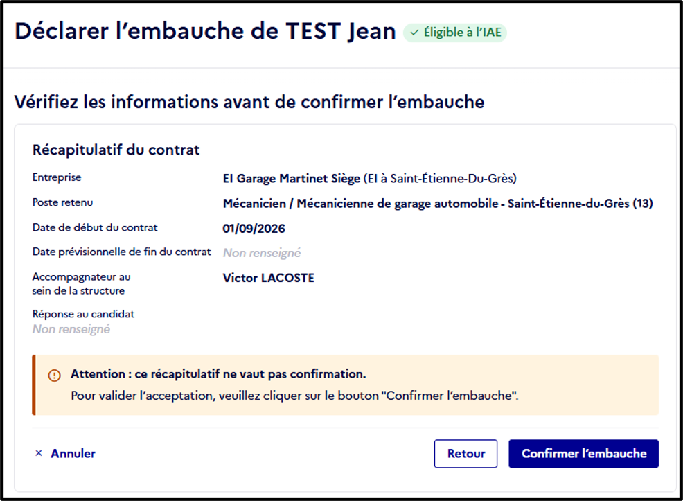The image size is (683, 501).
Task: Click the Poste retenu label
Action: (x=63, y=202)
